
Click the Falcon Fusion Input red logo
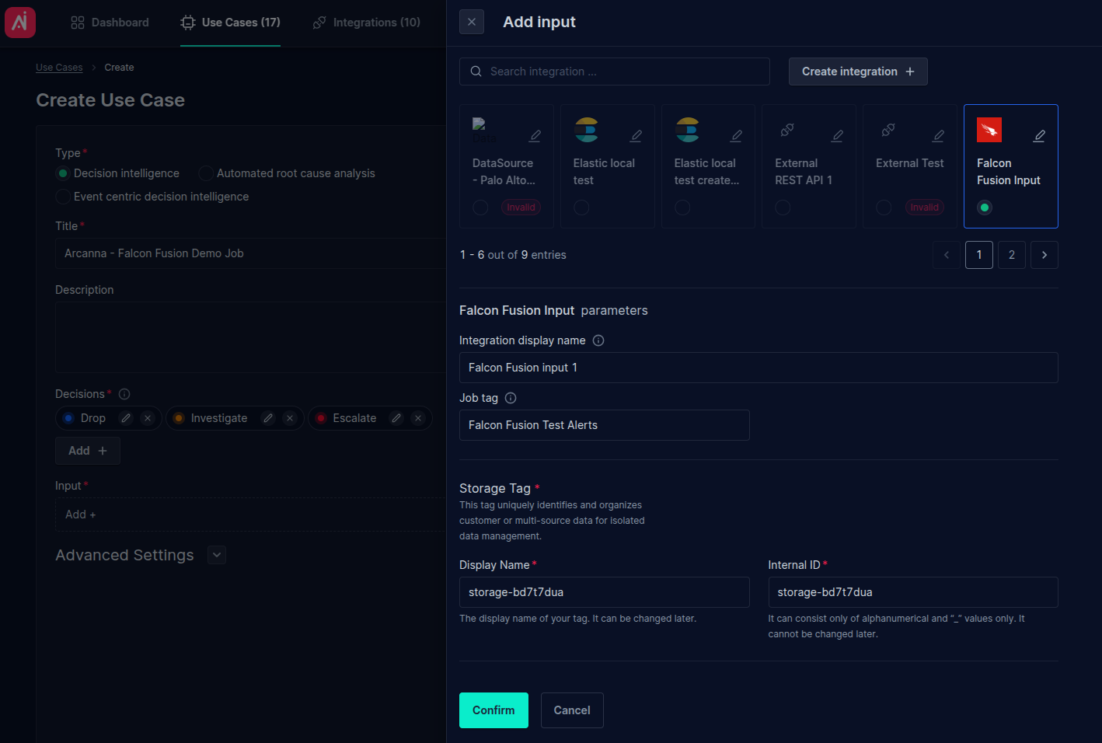click(x=989, y=130)
